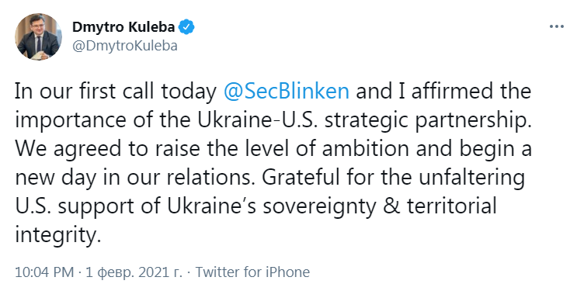
Task: Click the 10:04 PM timestamp
Action: [x=44, y=272]
